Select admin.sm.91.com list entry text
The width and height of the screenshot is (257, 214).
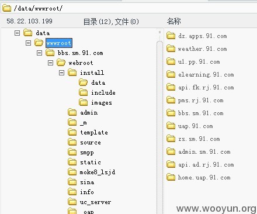point(204,151)
